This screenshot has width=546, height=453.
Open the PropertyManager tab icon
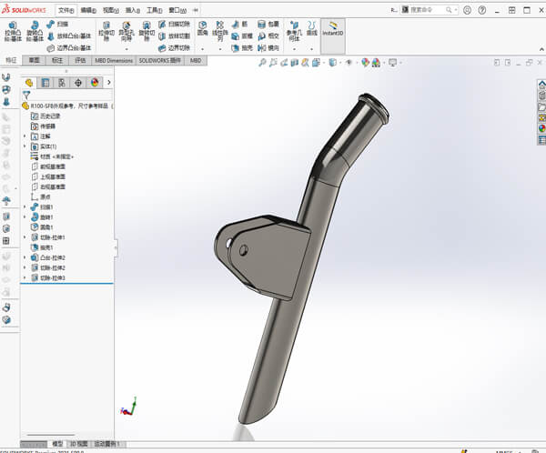pyautogui.click(x=45, y=83)
